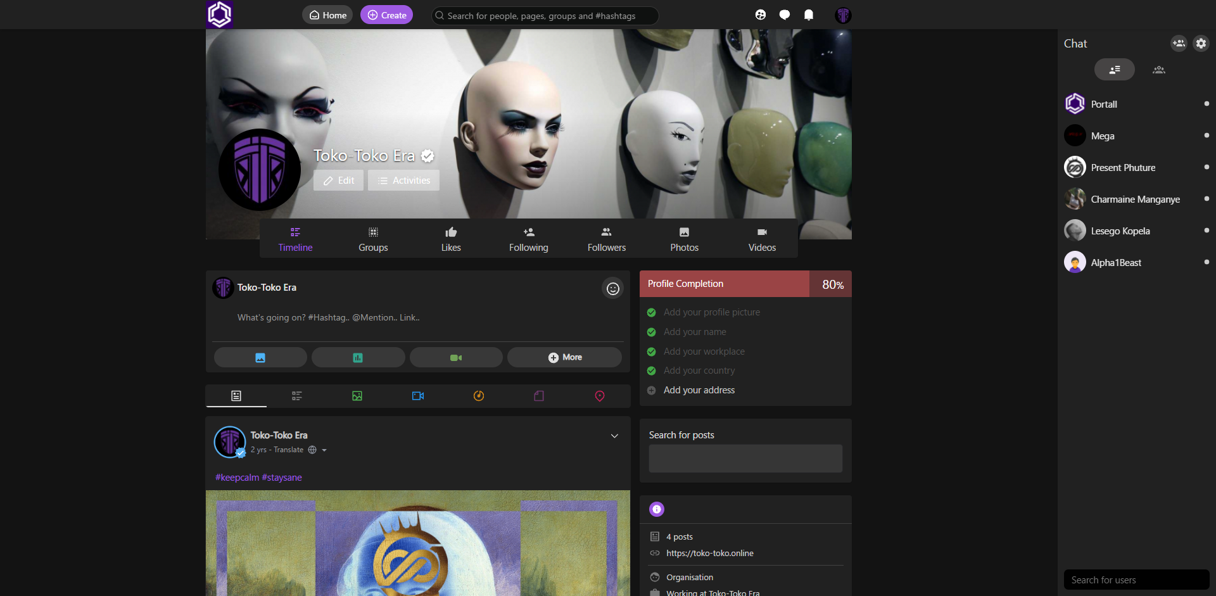This screenshot has height=596, width=1216.
Task: Open the Followers profile tab
Action: point(607,239)
